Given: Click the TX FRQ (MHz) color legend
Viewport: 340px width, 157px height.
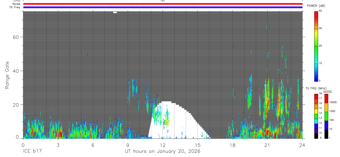Looking at the screenshot, I should click(x=316, y=116).
